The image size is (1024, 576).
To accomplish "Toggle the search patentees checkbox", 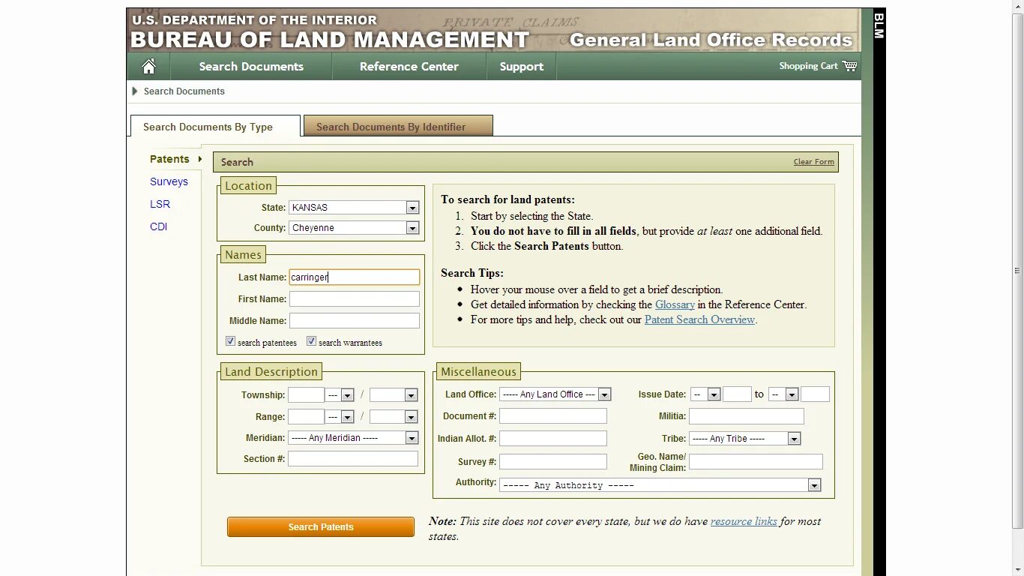I will tap(231, 341).
